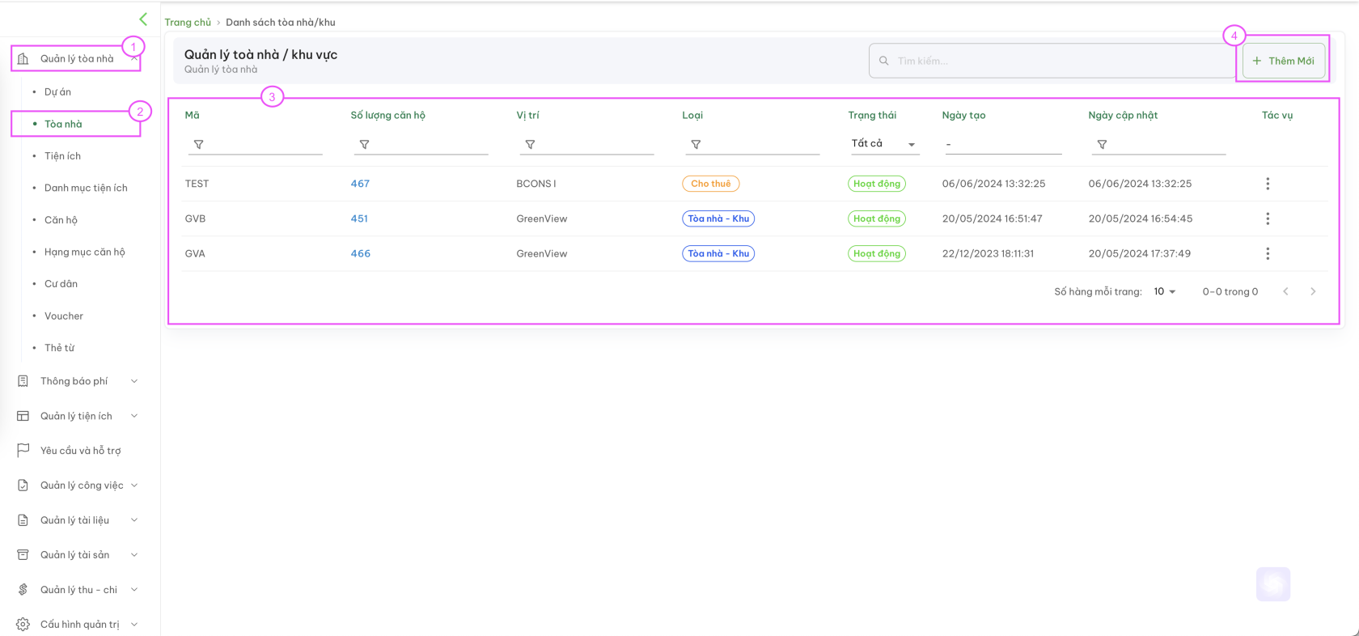This screenshot has width=1359, height=636.
Task: Change rows per page dropdown
Action: coord(1165,291)
